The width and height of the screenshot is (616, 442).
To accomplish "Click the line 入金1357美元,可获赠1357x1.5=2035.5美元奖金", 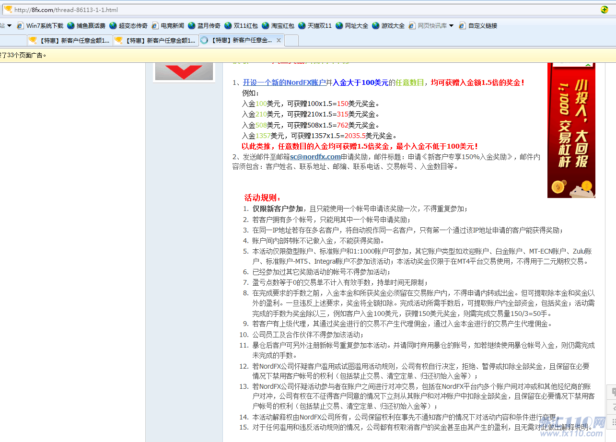I will (320, 136).
